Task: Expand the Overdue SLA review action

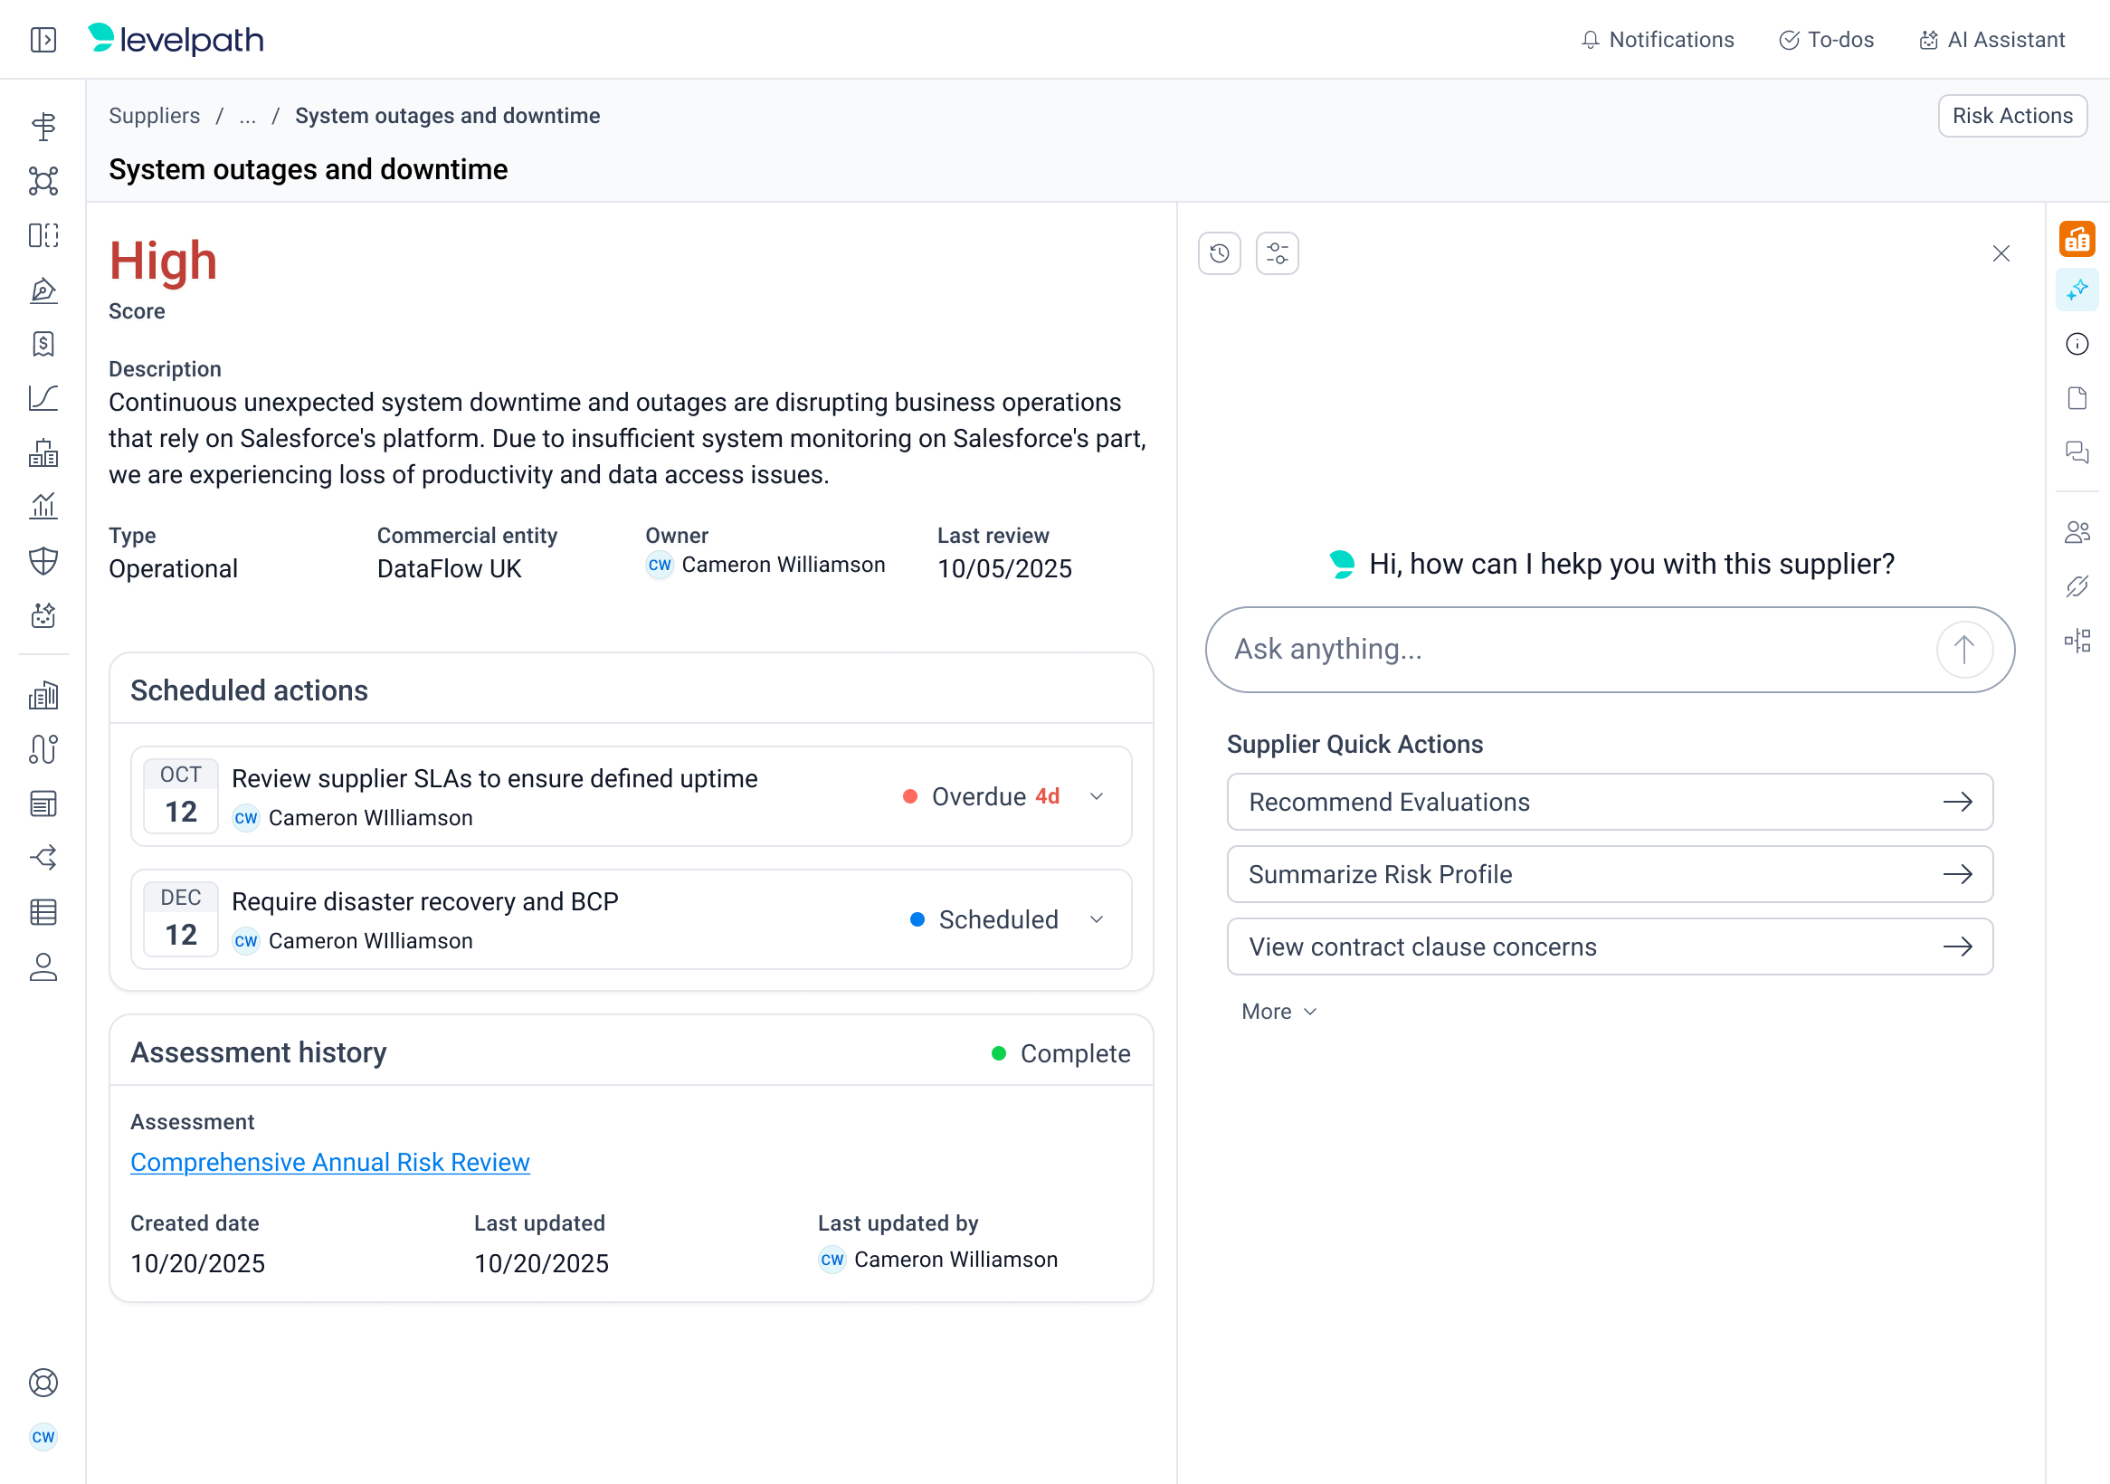Action: 1097,796
